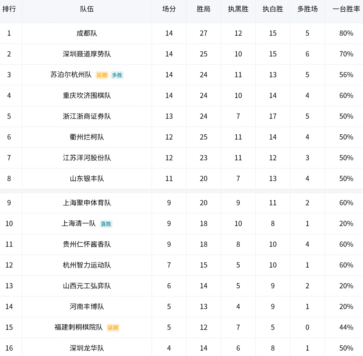Sort by the 多胜场 column header

pyautogui.click(x=307, y=9)
